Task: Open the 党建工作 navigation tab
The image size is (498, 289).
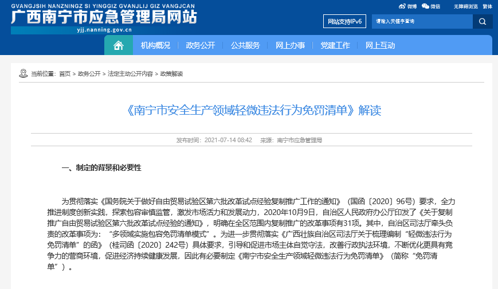Action: coord(335,45)
